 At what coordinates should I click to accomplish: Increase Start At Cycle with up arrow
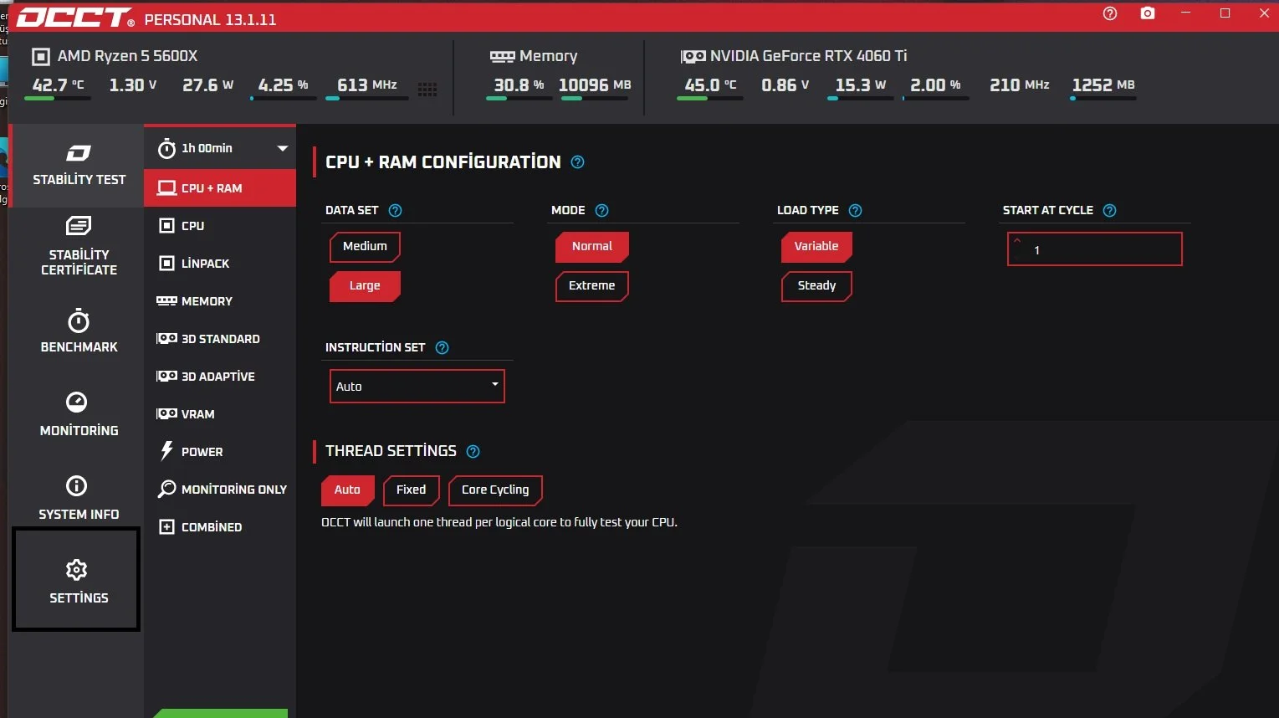tap(1017, 241)
